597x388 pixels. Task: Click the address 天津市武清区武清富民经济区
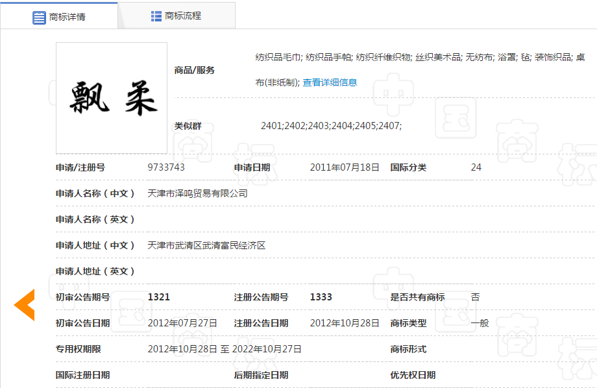206,245
